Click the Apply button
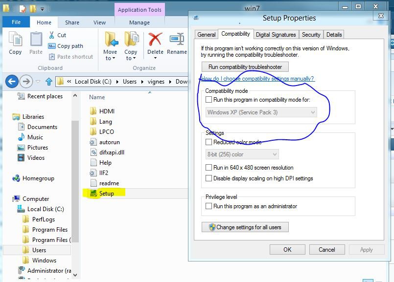Screen dimensions: 394x282 tap(367, 250)
